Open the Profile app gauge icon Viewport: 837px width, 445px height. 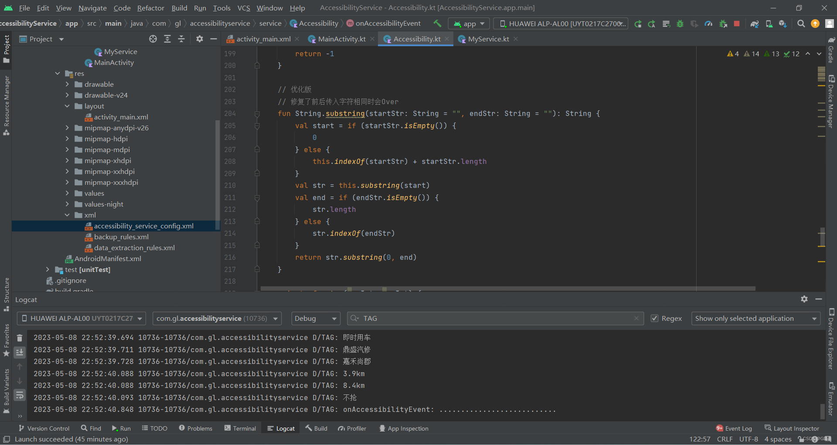[708, 24]
